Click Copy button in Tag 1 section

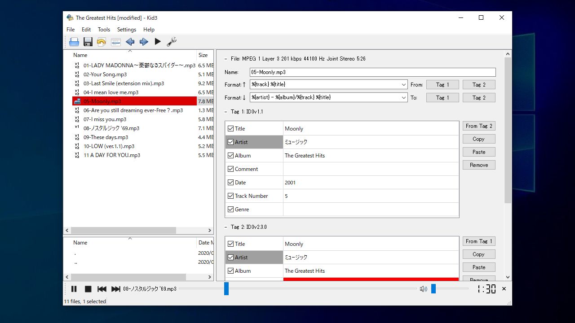(x=479, y=139)
